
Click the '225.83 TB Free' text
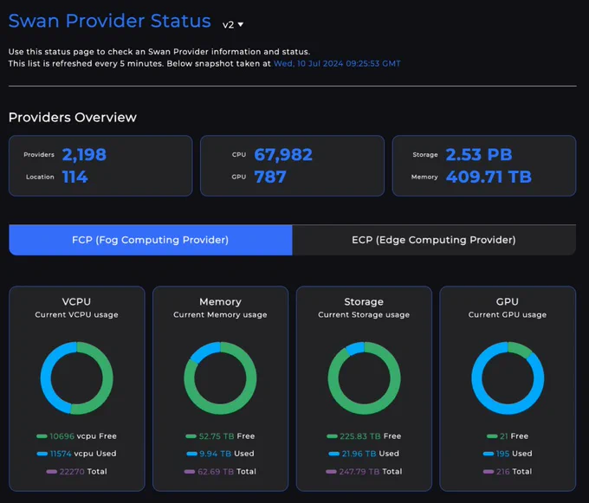coord(371,436)
